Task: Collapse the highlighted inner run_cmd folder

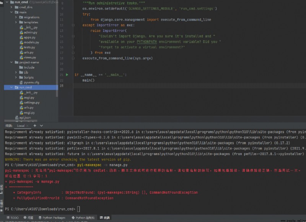Action: tap(11, 88)
